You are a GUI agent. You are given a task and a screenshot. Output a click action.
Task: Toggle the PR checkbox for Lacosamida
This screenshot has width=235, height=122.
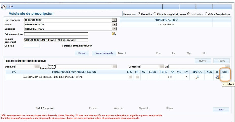coord(137,77)
